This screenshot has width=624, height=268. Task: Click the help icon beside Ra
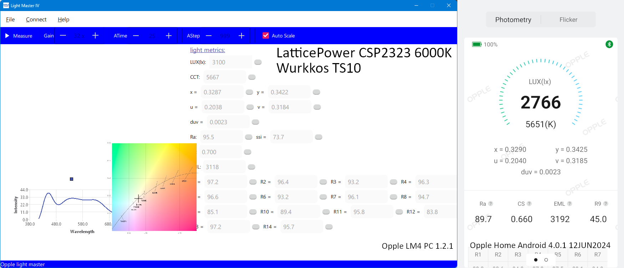pos(491,203)
